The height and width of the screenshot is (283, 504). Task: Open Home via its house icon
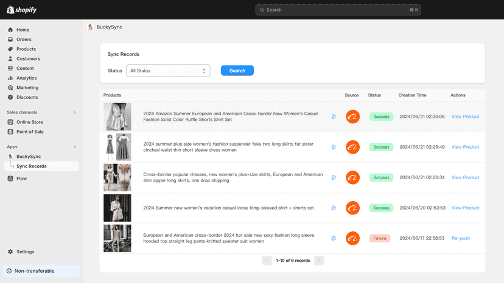pos(10,30)
